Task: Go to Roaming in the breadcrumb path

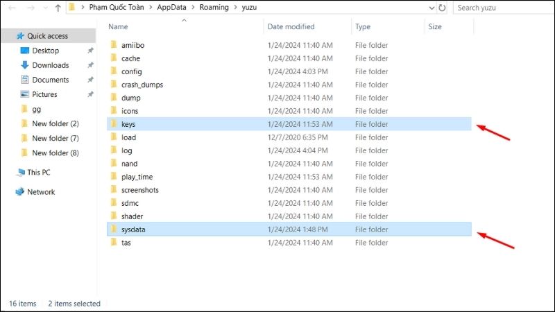Action: [214, 7]
